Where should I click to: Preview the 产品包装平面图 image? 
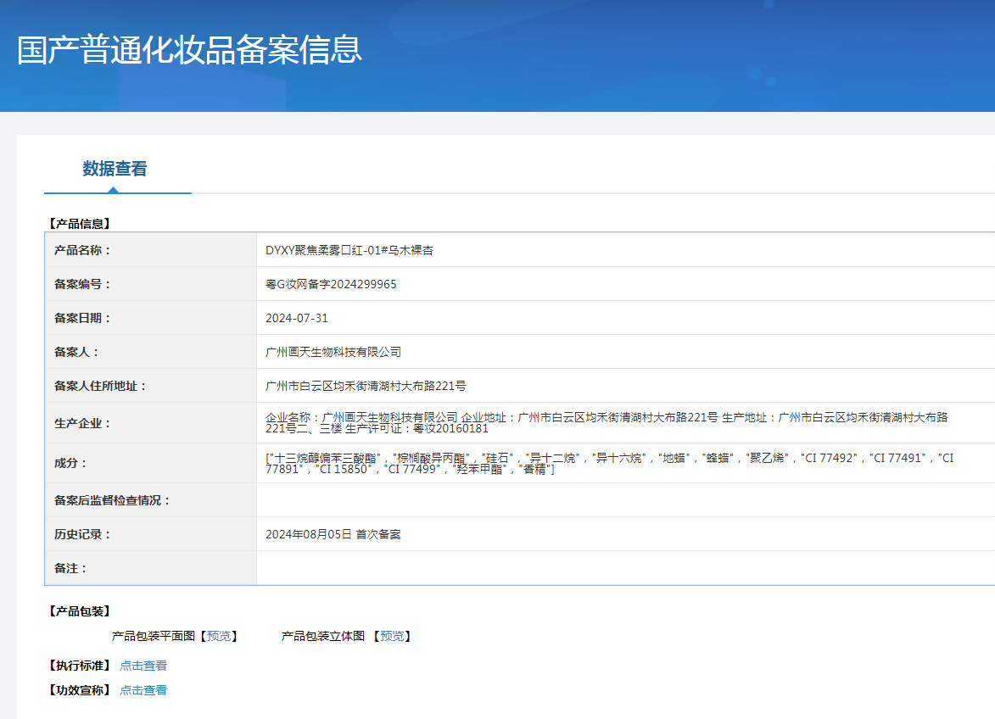[x=219, y=636]
